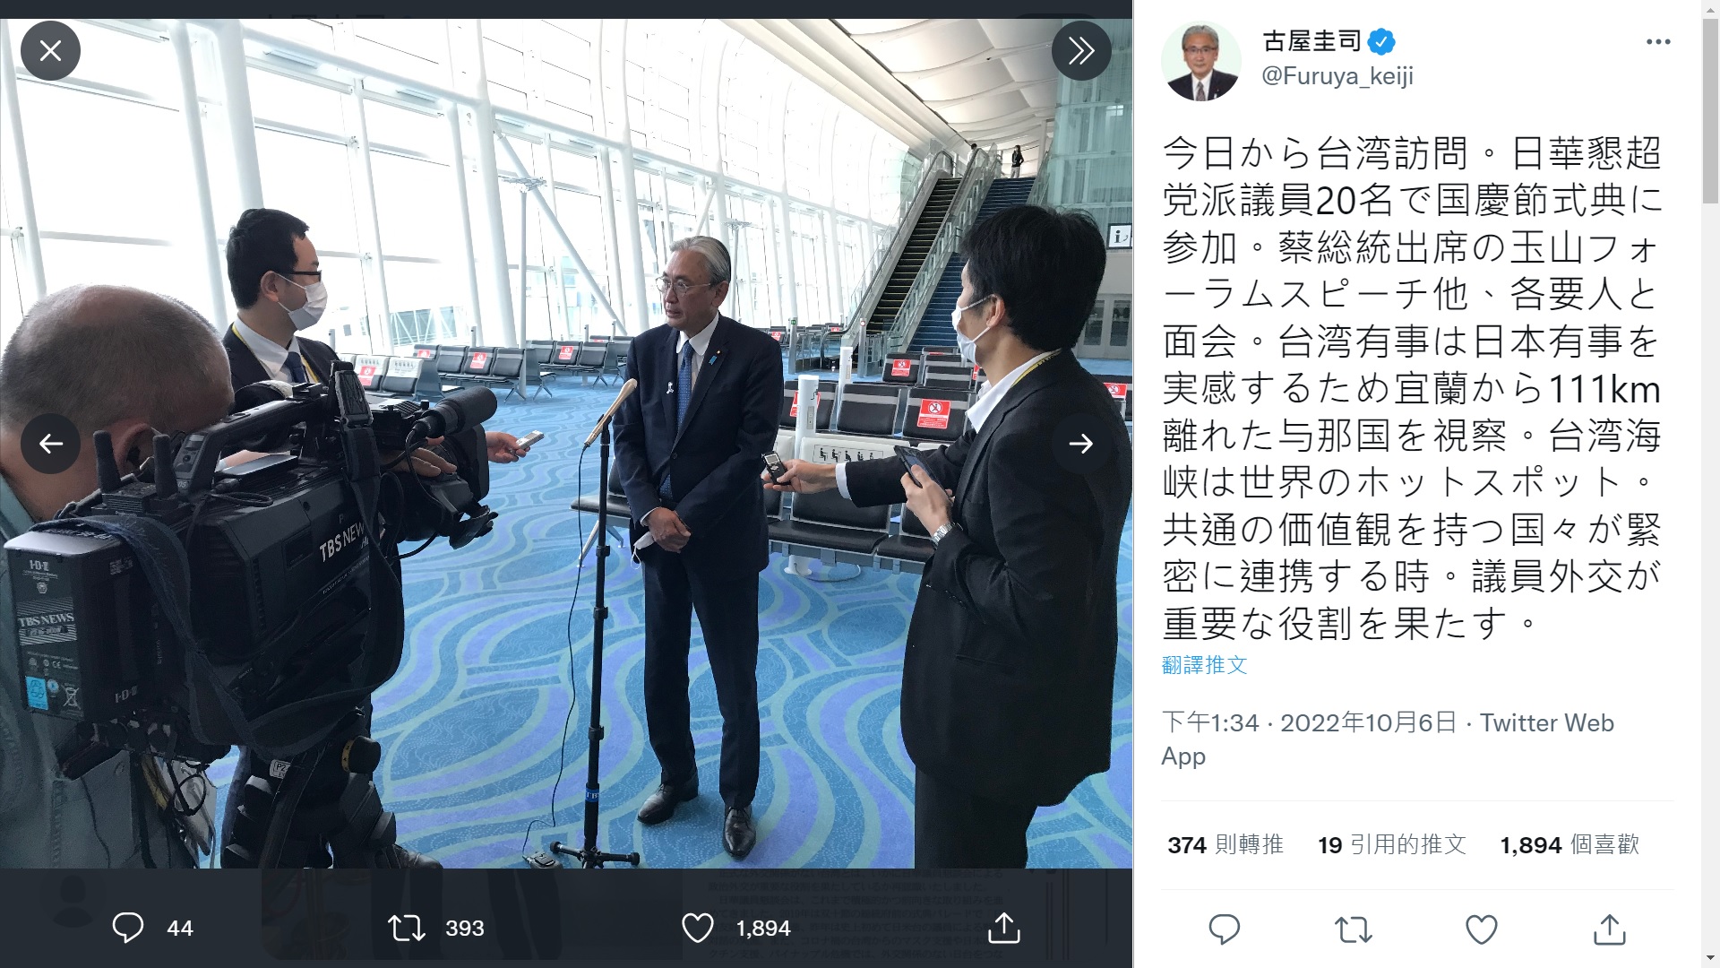The height and width of the screenshot is (968, 1720).
Task: Like the photo with 1,894 heart
Action: 698,928
